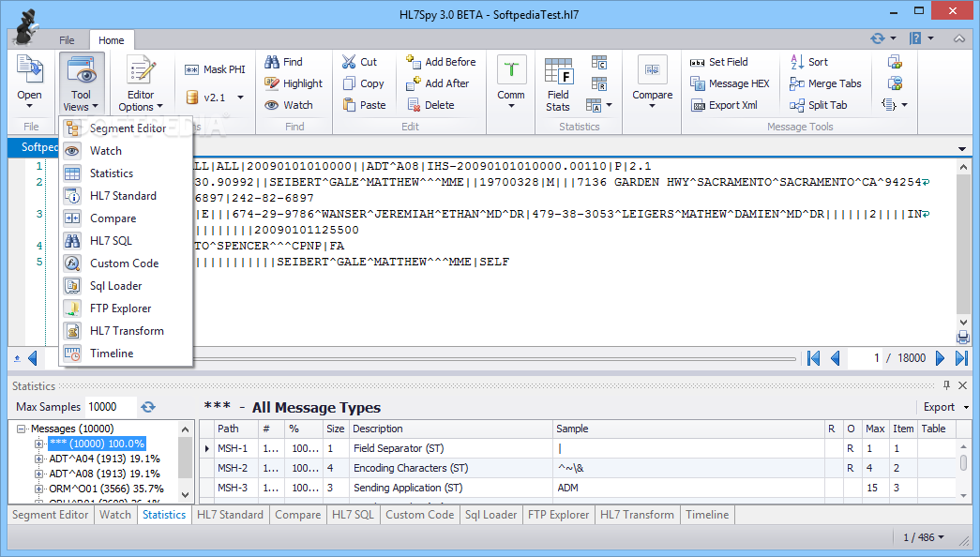The height and width of the screenshot is (557, 980).
Task: Switch to the HL7 SQL bottom tab
Action: pos(353,515)
